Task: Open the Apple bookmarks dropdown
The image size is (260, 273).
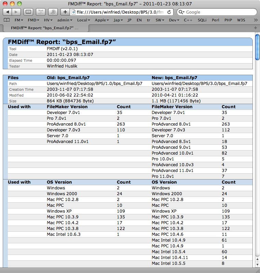Action: pos(102,20)
